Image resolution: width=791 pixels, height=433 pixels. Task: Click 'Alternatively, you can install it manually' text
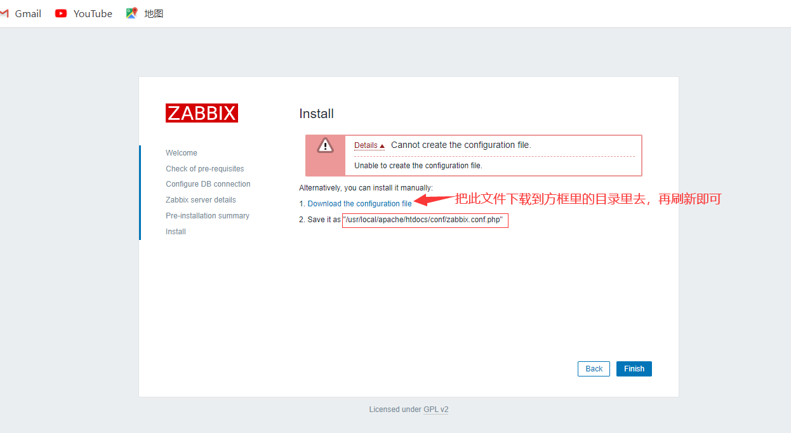tap(366, 188)
